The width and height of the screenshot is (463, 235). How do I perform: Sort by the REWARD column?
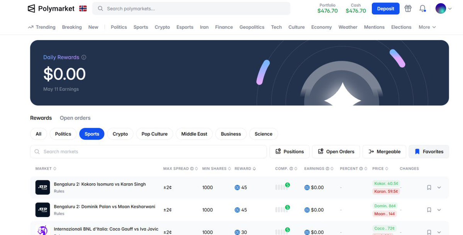(x=245, y=169)
